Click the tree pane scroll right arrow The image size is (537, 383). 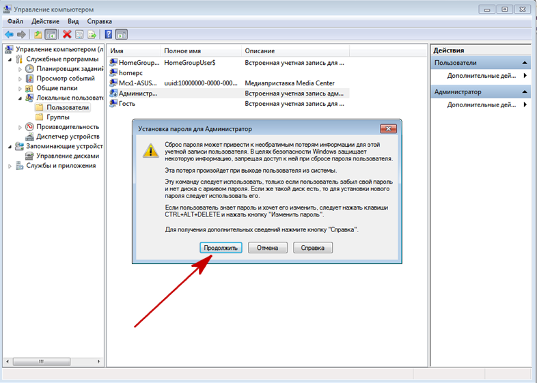[x=98, y=361]
